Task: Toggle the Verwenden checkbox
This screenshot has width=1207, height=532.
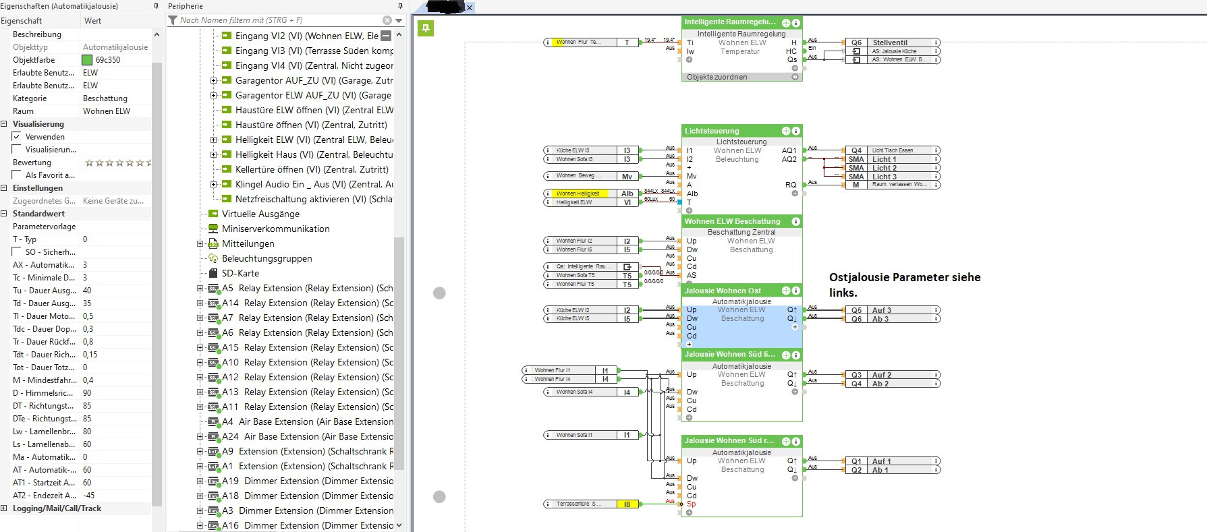Action: [x=17, y=137]
